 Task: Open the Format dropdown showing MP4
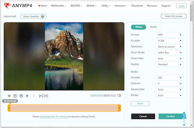point(169,35)
